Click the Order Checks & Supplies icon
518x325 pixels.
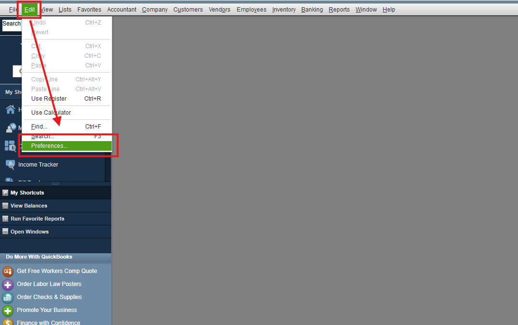point(8,298)
